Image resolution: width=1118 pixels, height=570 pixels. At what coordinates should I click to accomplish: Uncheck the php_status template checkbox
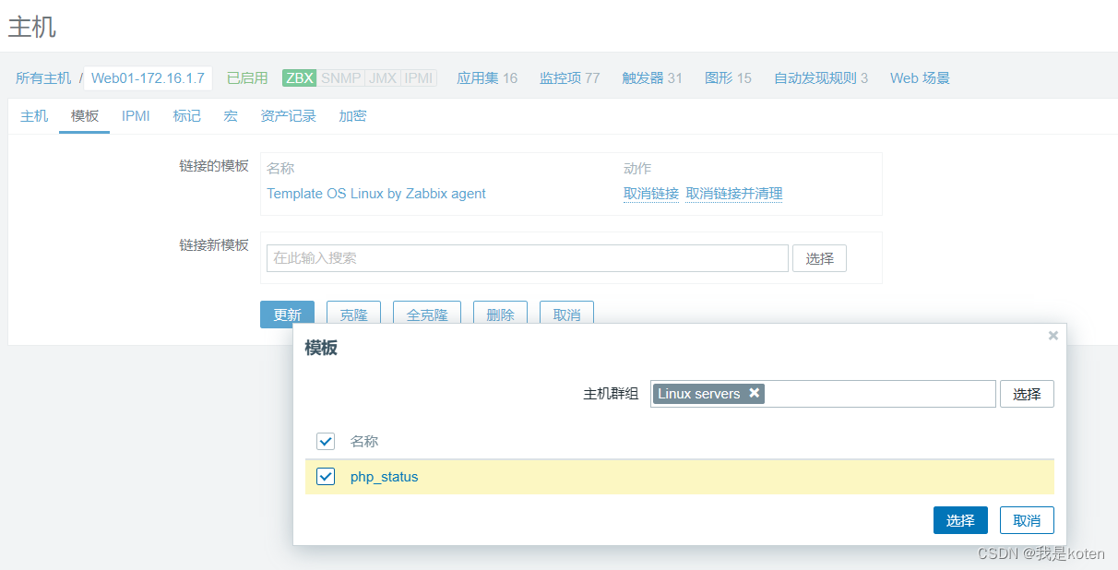coord(326,477)
